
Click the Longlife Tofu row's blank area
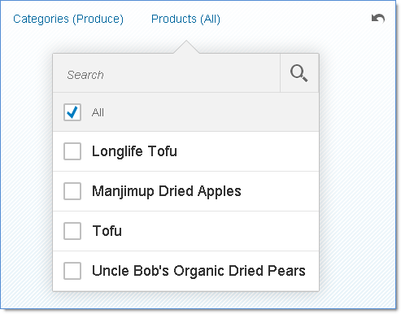246,151
